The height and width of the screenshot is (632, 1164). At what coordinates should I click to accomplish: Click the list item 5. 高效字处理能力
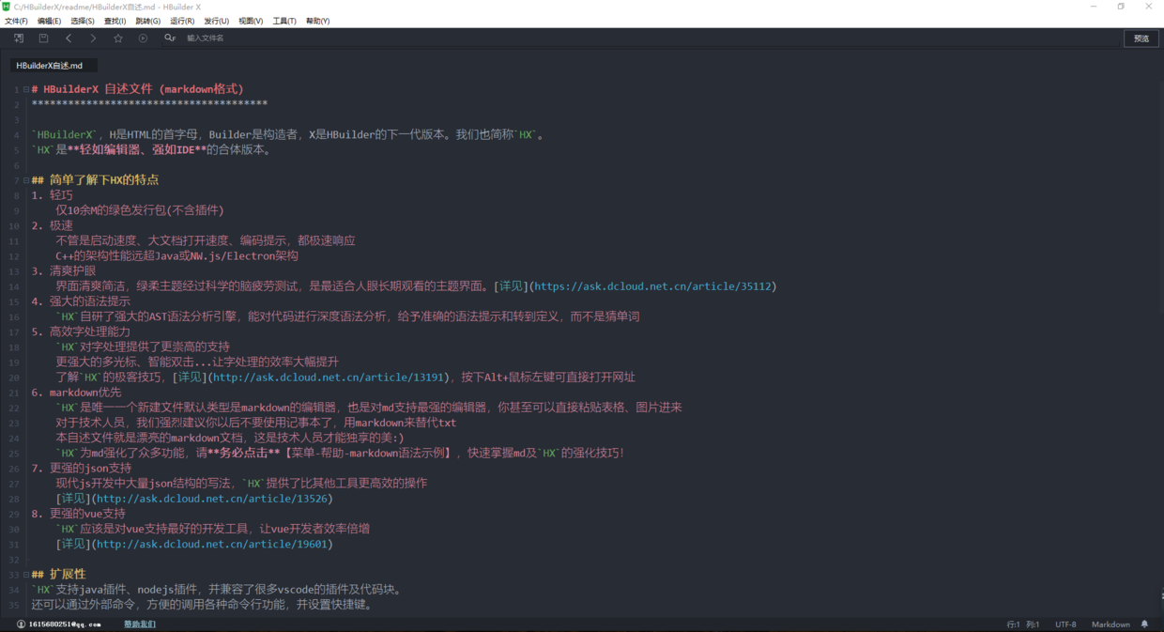81,331
